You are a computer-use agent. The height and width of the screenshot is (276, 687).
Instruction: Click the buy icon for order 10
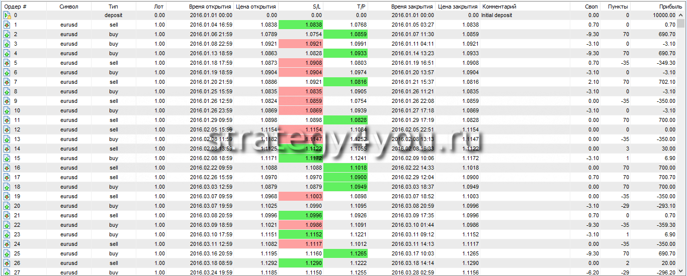tap(7, 111)
